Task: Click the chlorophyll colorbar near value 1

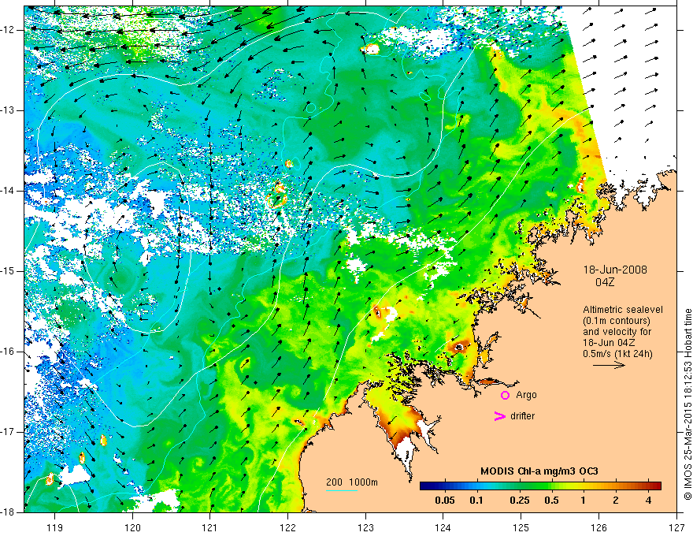Action: point(584,486)
